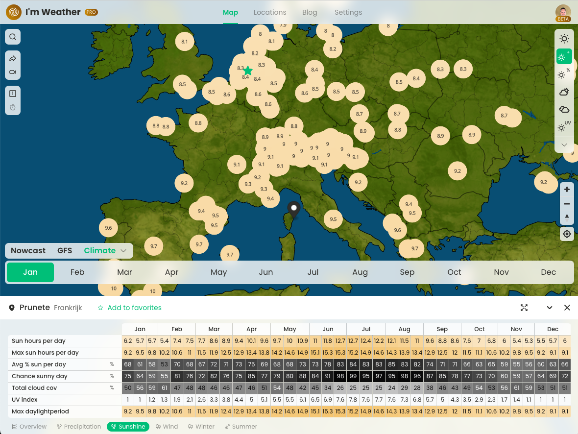
Task: Switch to the Locations page
Action: pos(270,12)
